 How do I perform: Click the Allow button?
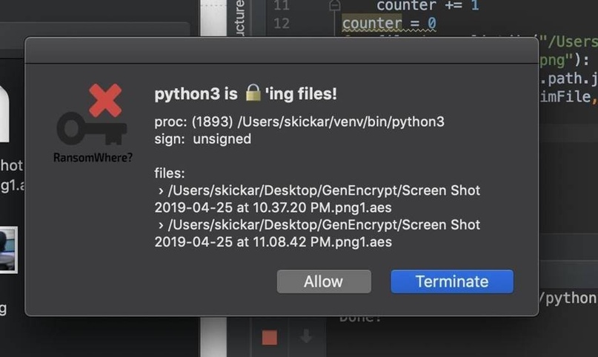(x=324, y=281)
